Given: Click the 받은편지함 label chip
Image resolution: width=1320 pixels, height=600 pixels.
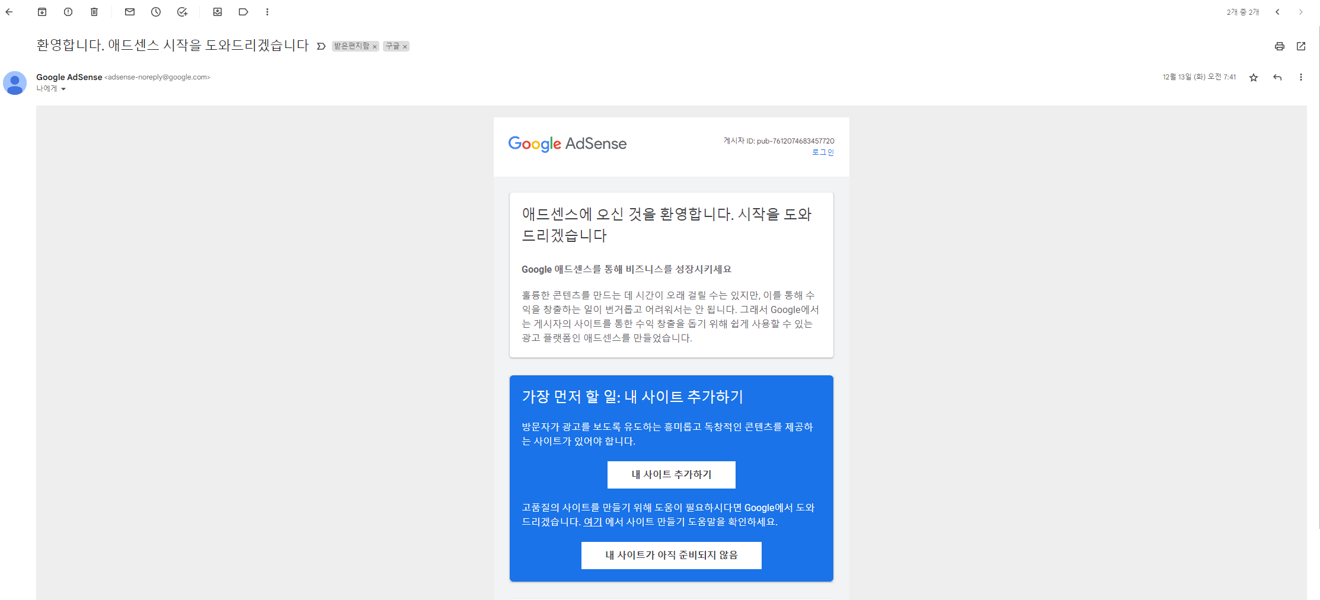Looking at the screenshot, I should tap(351, 46).
